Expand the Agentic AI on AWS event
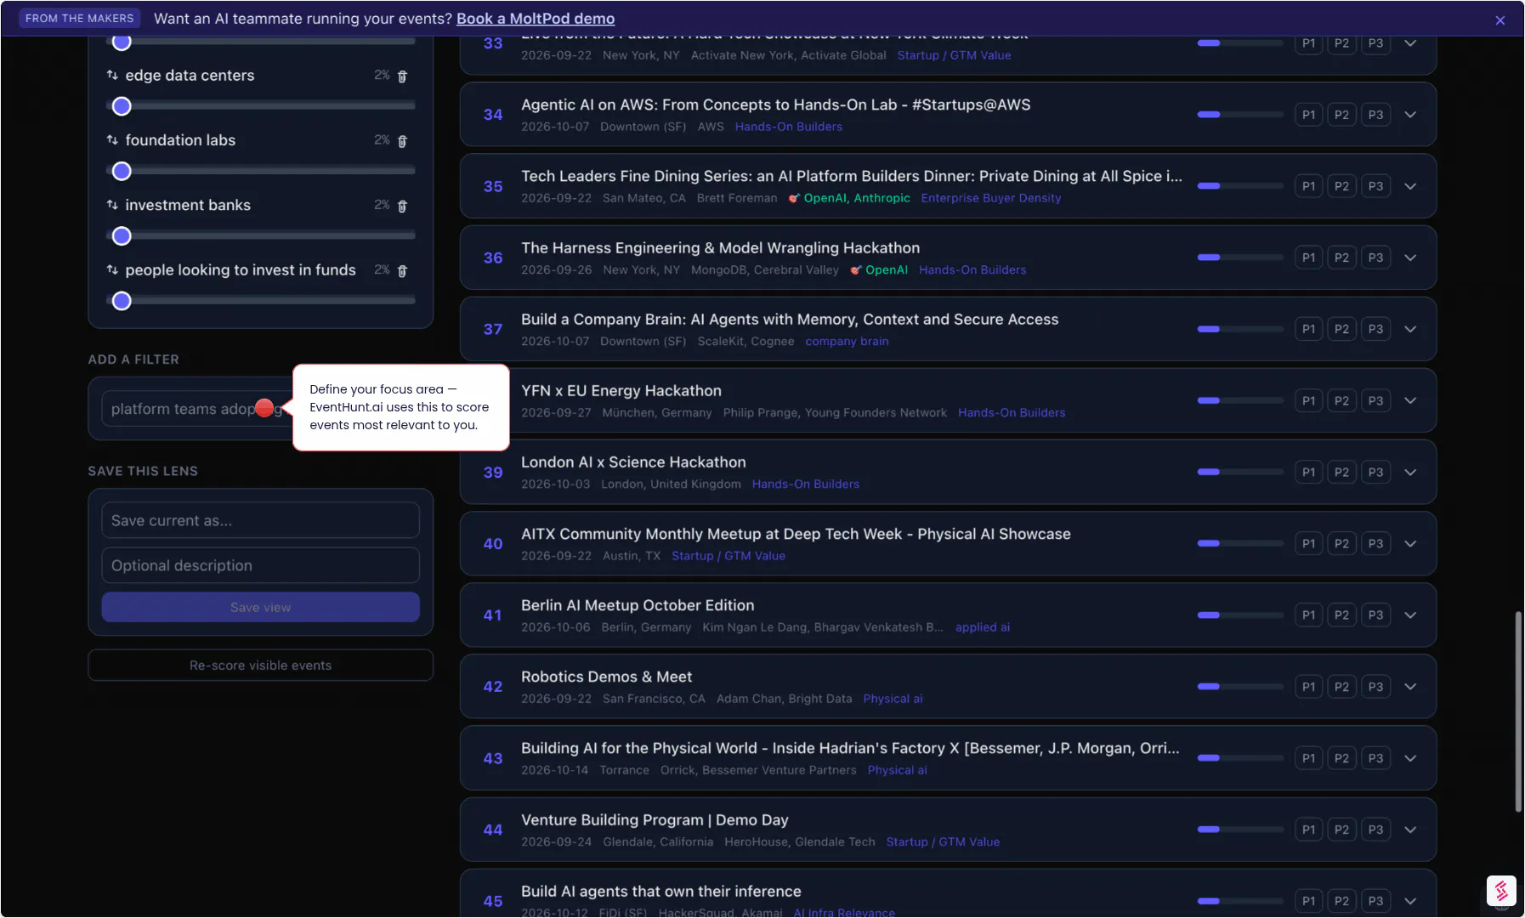1525x918 pixels. [x=1410, y=115]
